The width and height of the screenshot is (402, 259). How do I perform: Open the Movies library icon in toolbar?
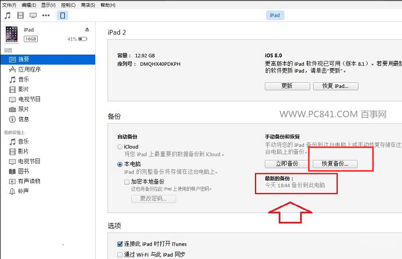pyautogui.click(x=20, y=15)
